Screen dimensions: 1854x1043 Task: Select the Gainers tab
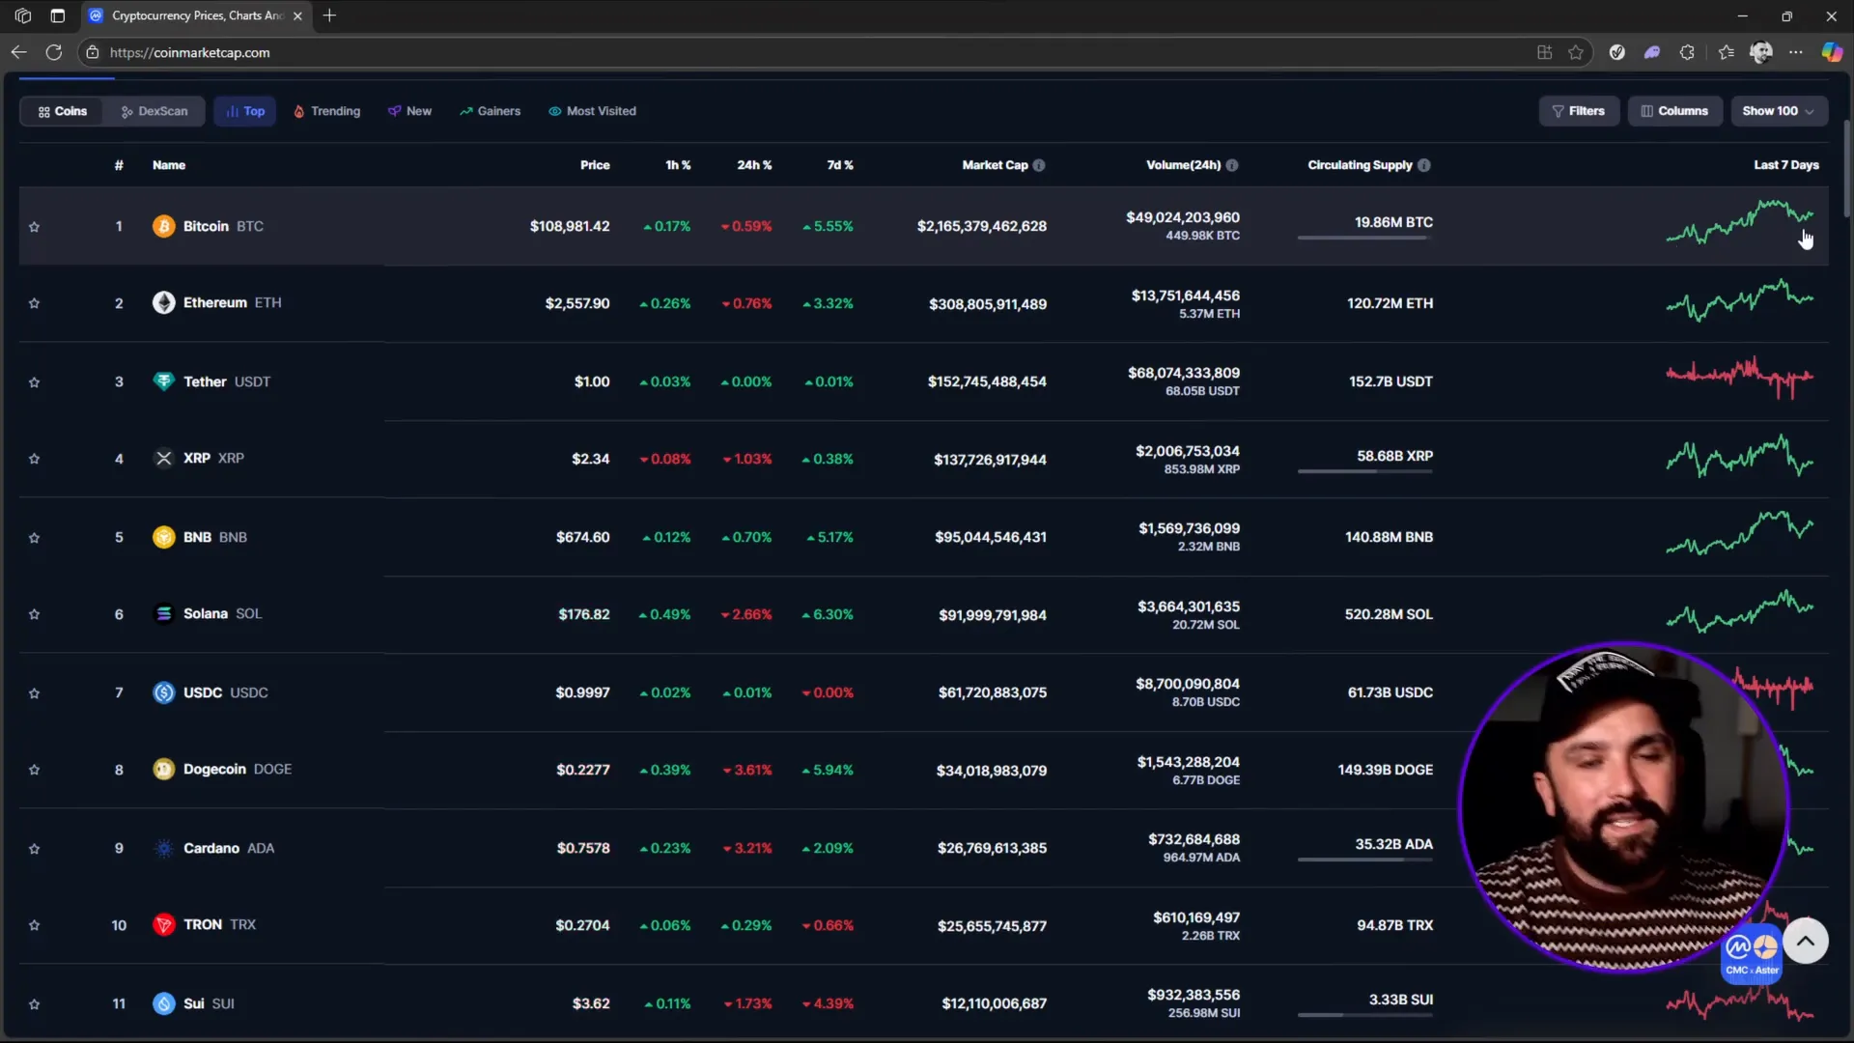tap(491, 111)
